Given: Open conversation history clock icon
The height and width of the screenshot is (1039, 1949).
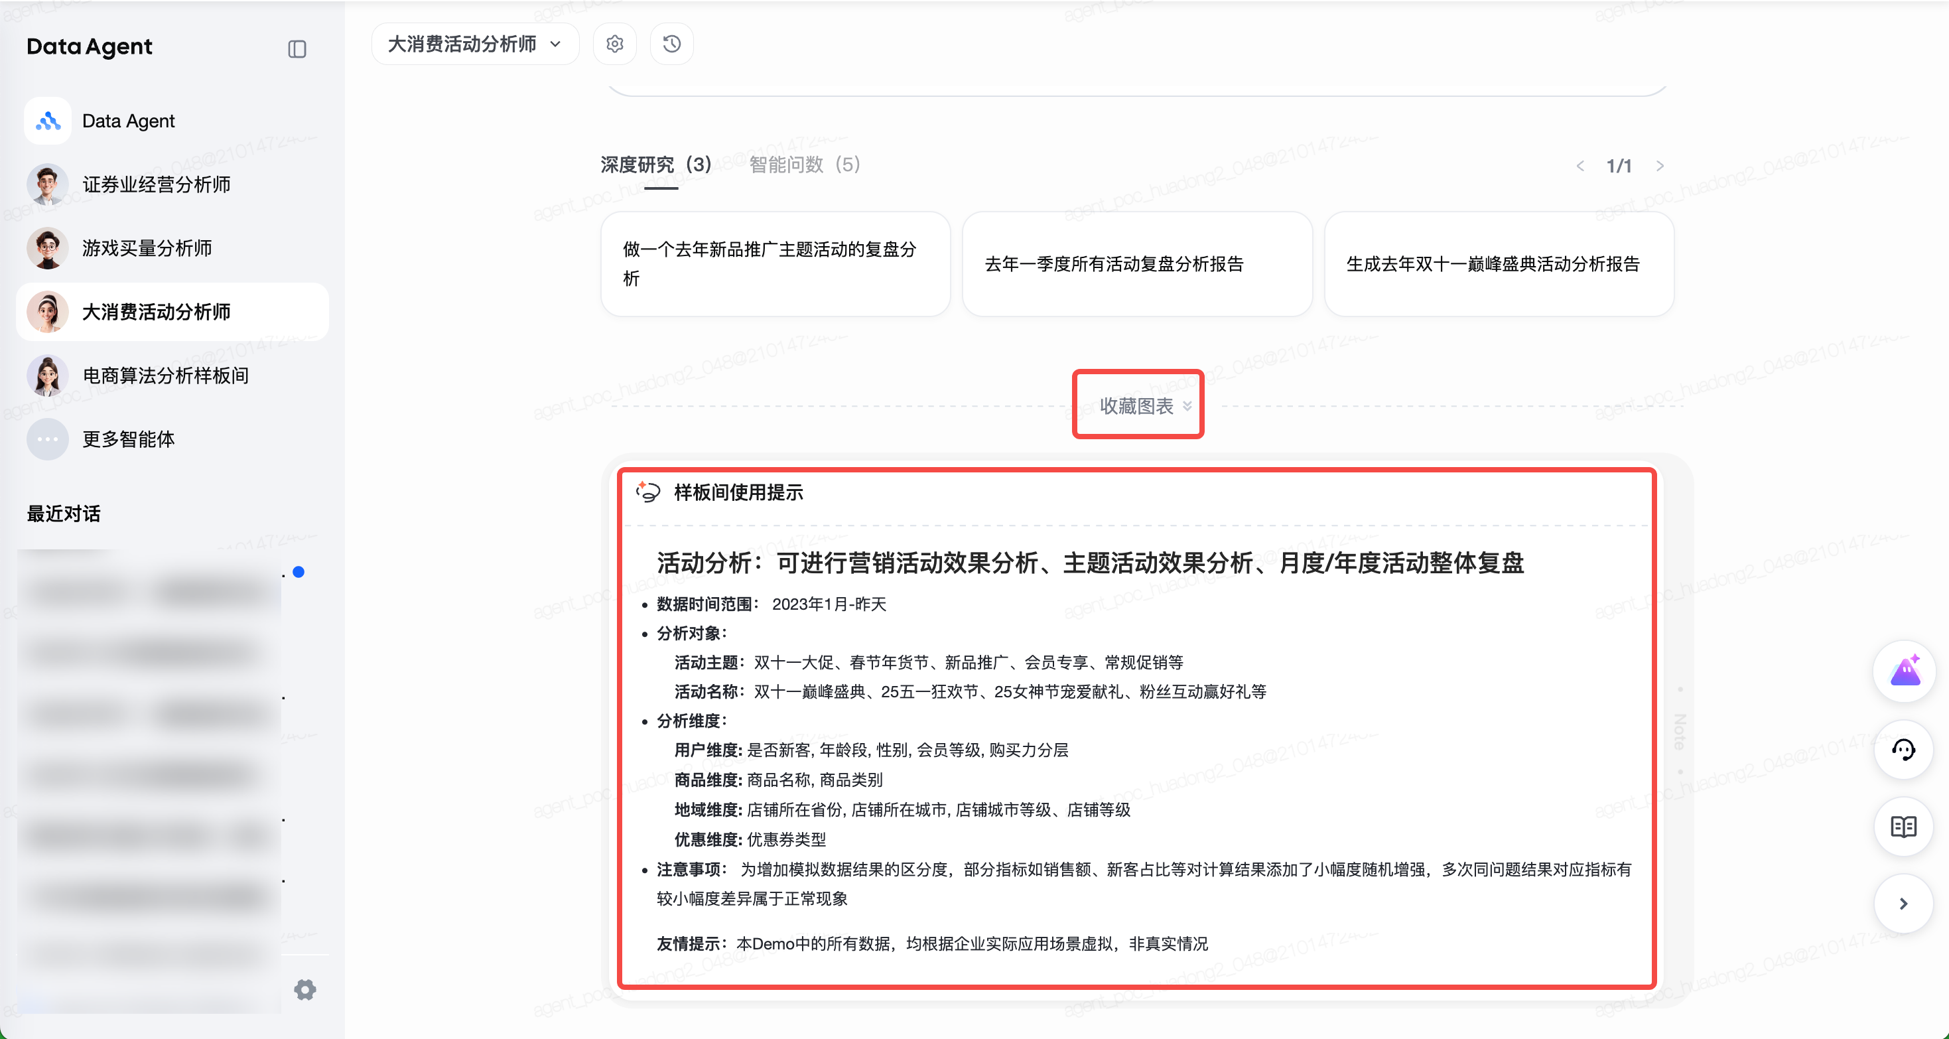Looking at the screenshot, I should (671, 44).
